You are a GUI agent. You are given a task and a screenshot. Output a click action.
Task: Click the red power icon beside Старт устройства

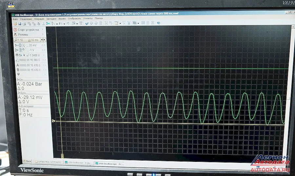click(15, 30)
